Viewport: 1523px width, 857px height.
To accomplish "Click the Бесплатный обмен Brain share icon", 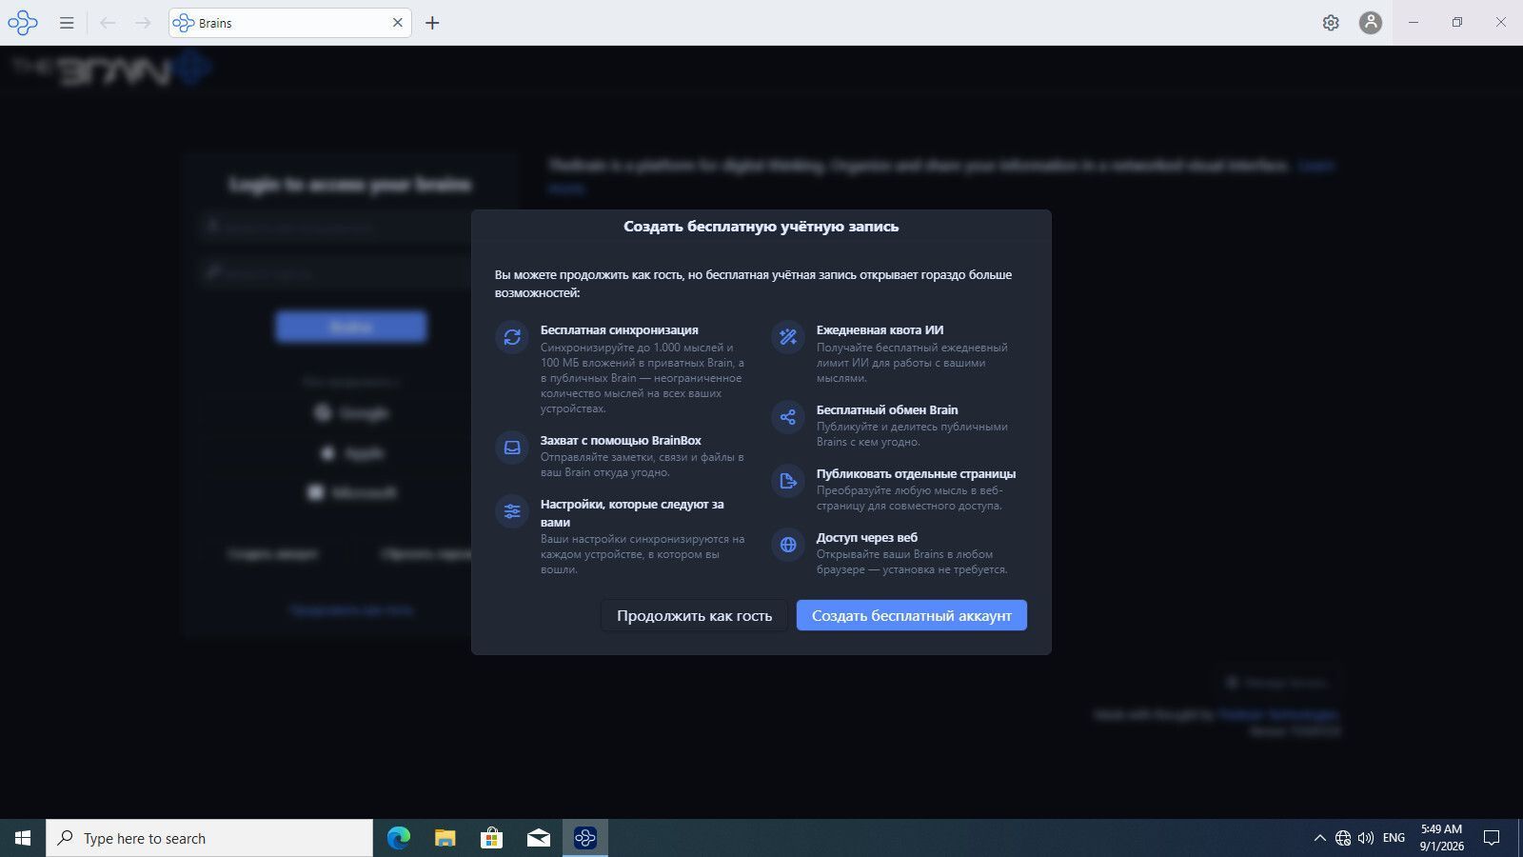I will [x=788, y=417].
